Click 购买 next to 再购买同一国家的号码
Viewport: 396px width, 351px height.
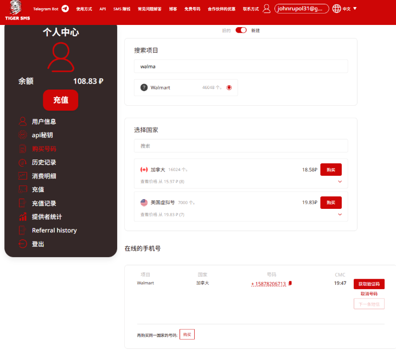(x=187, y=334)
